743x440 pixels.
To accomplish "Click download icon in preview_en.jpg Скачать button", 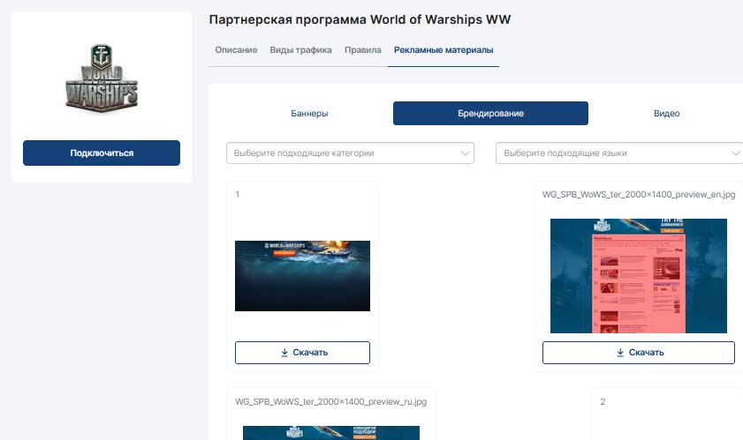I will point(620,353).
